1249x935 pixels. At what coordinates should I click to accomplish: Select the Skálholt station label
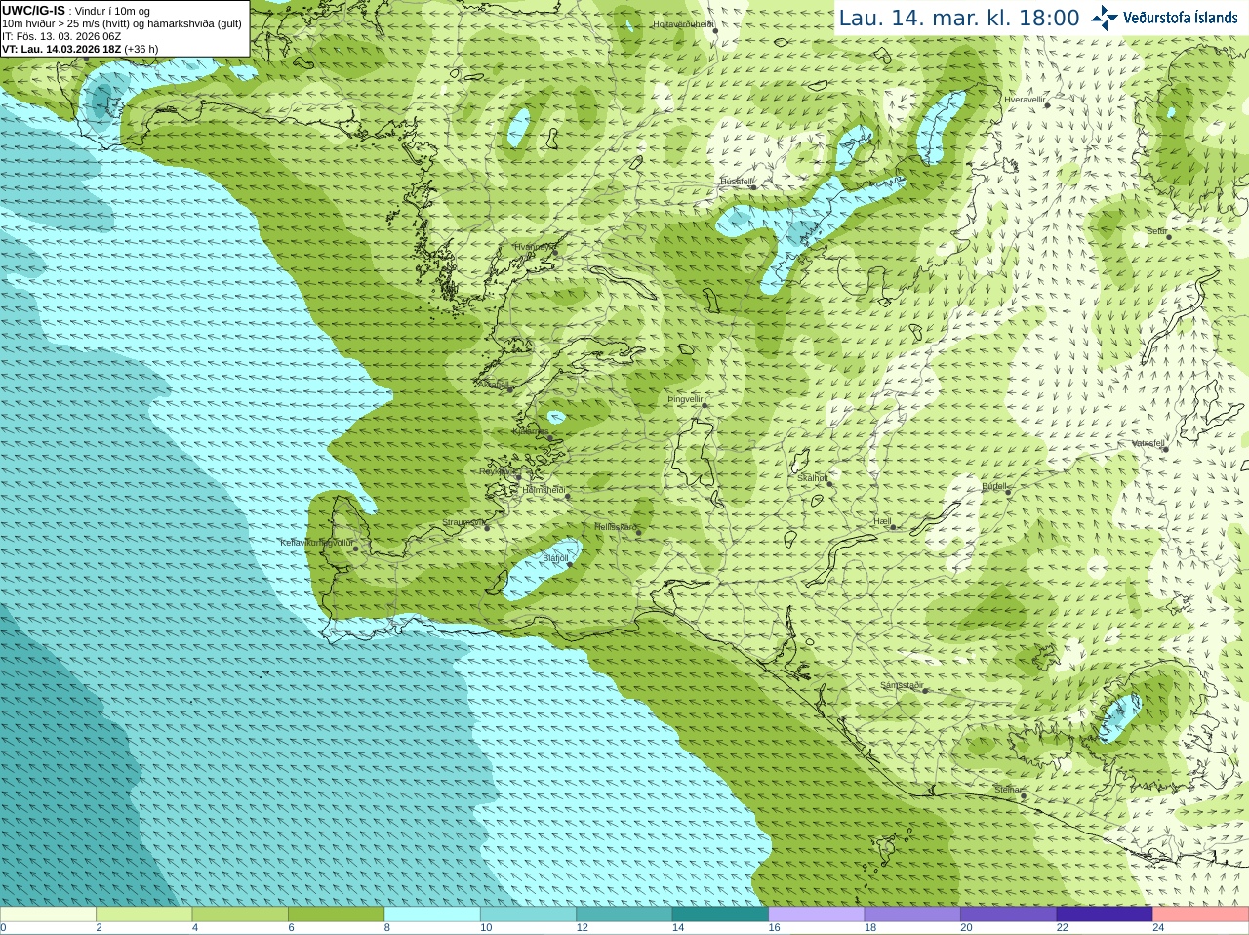click(813, 478)
